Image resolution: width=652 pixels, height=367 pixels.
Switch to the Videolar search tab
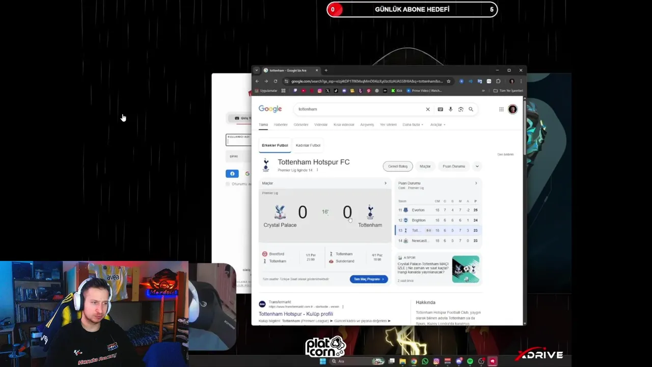321,124
